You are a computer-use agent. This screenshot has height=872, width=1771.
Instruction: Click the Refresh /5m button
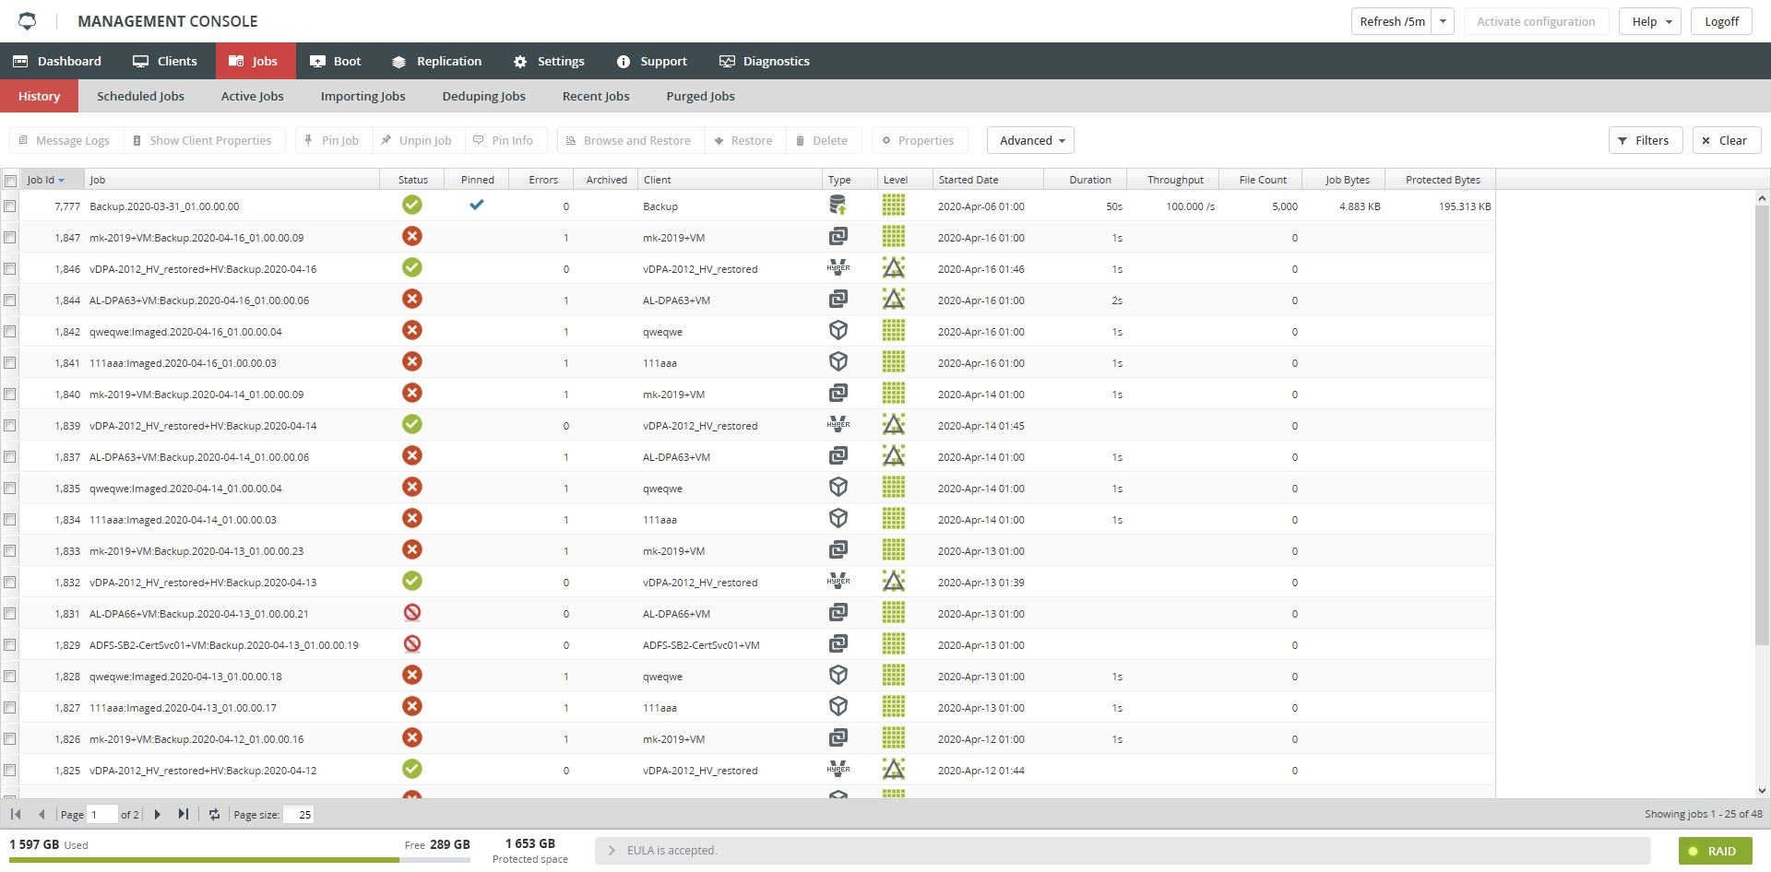pos(1392,21)
